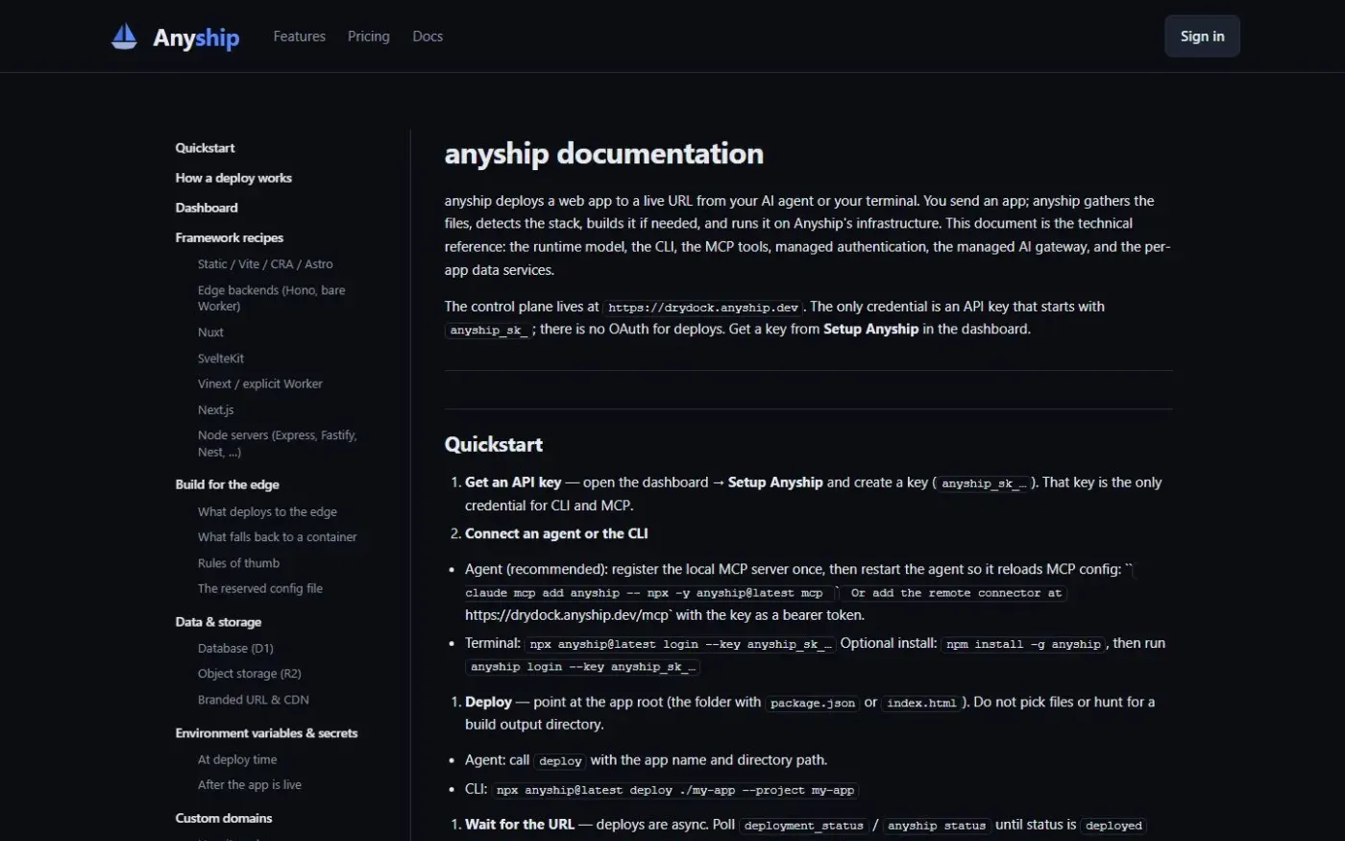Image resolution: width=1345 pixels, height=841 pixels.
Task: Click the anyship status code snippet
Action: tap(937, 826)
